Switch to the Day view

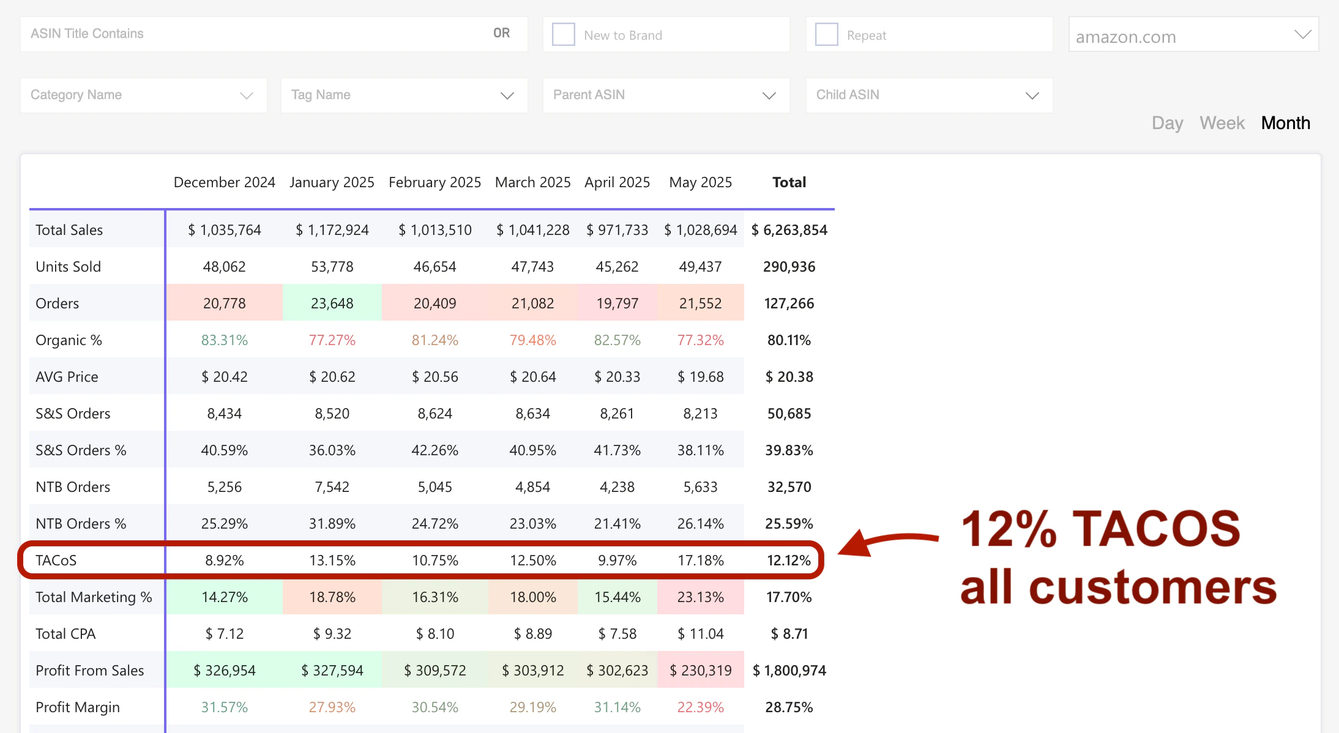click(x=1167, y=123)
